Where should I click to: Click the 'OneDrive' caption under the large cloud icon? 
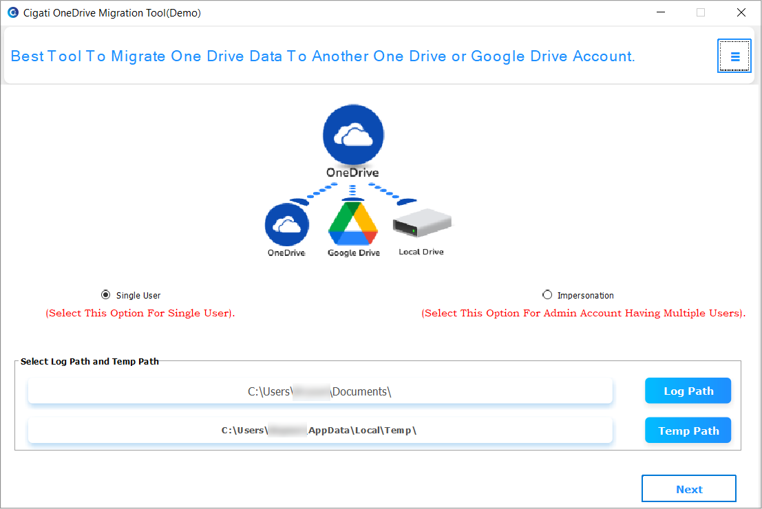point(352,173)
